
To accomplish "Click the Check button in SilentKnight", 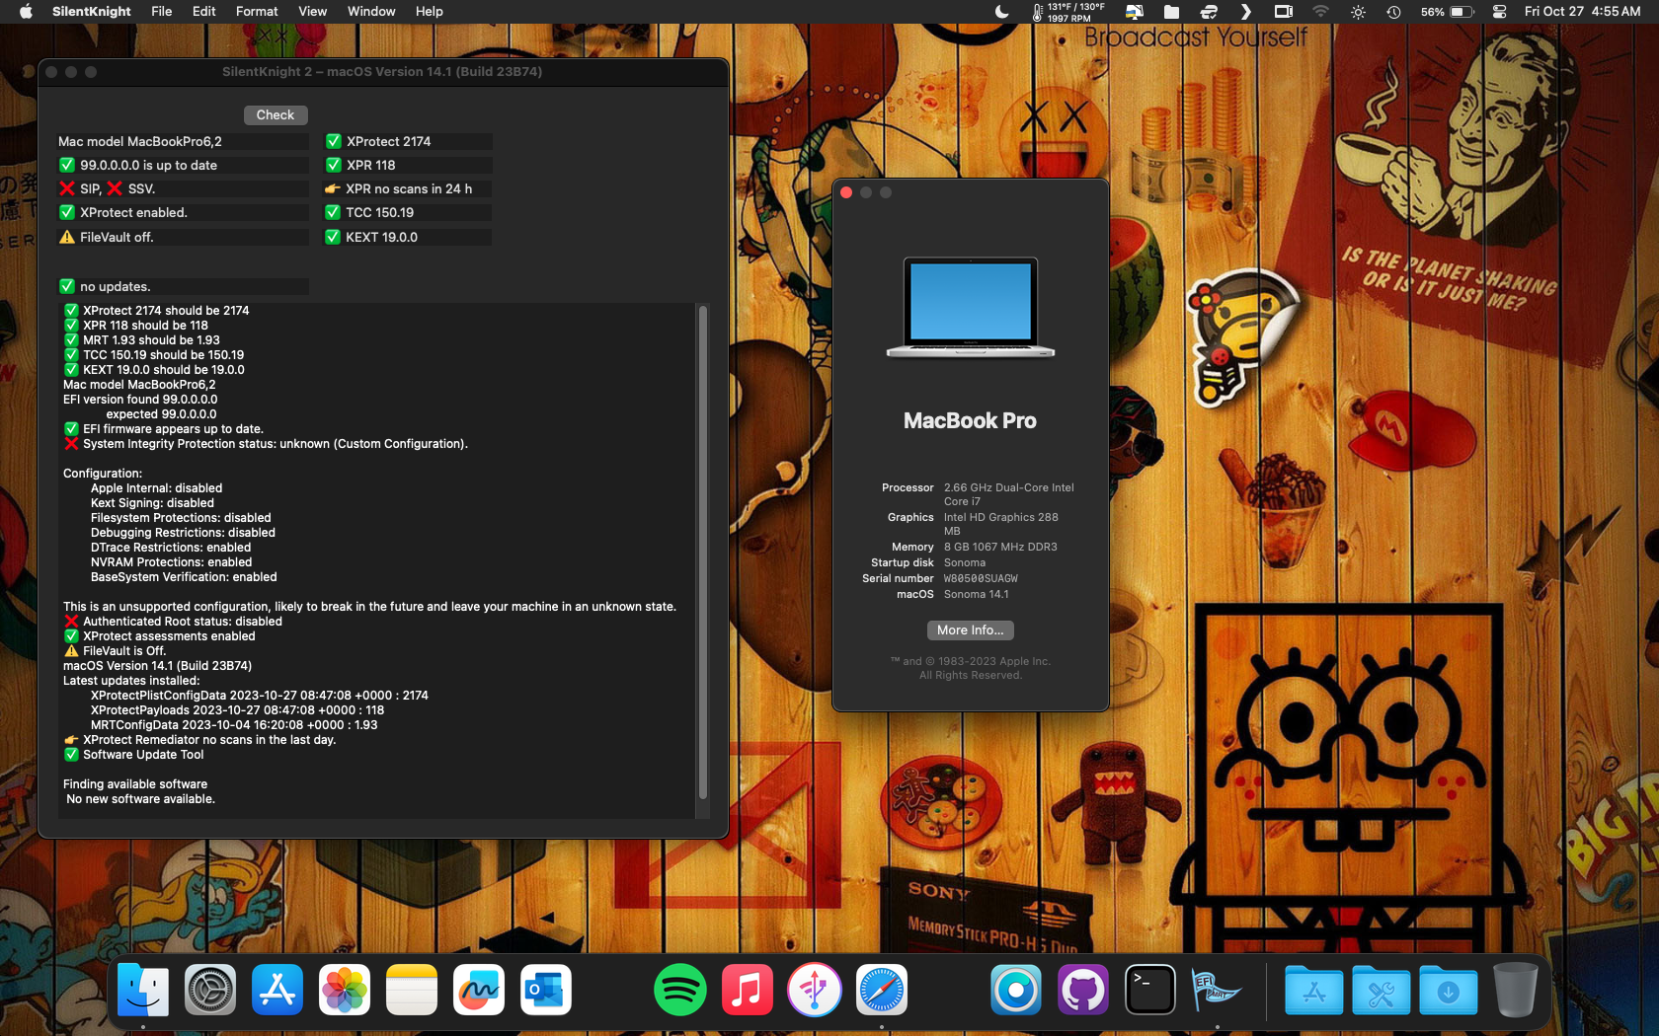I will [x=275, y=115].
